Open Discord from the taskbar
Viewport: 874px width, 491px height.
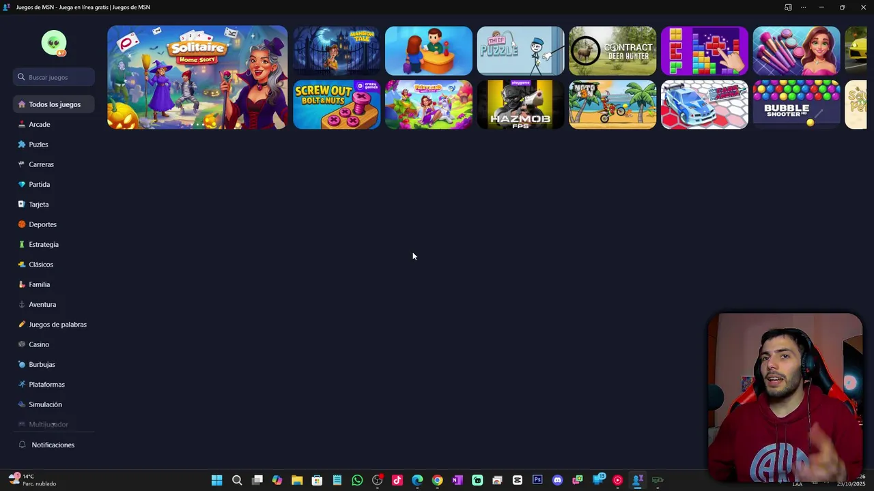click(557, 480)
